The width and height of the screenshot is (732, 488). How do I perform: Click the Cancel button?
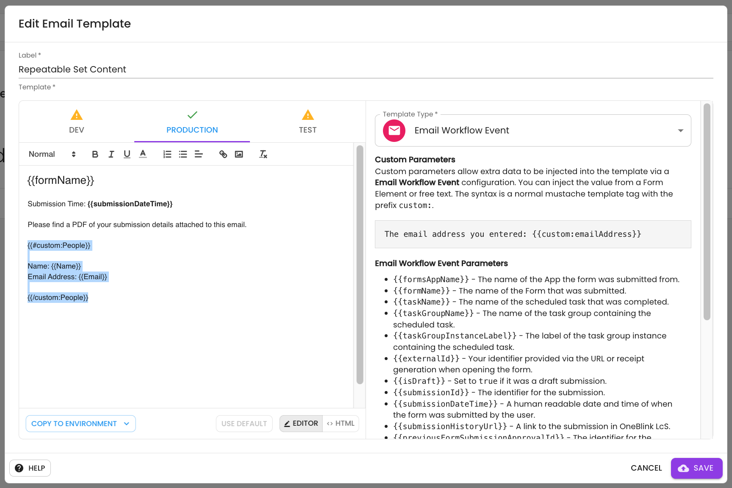coord(646,468)
